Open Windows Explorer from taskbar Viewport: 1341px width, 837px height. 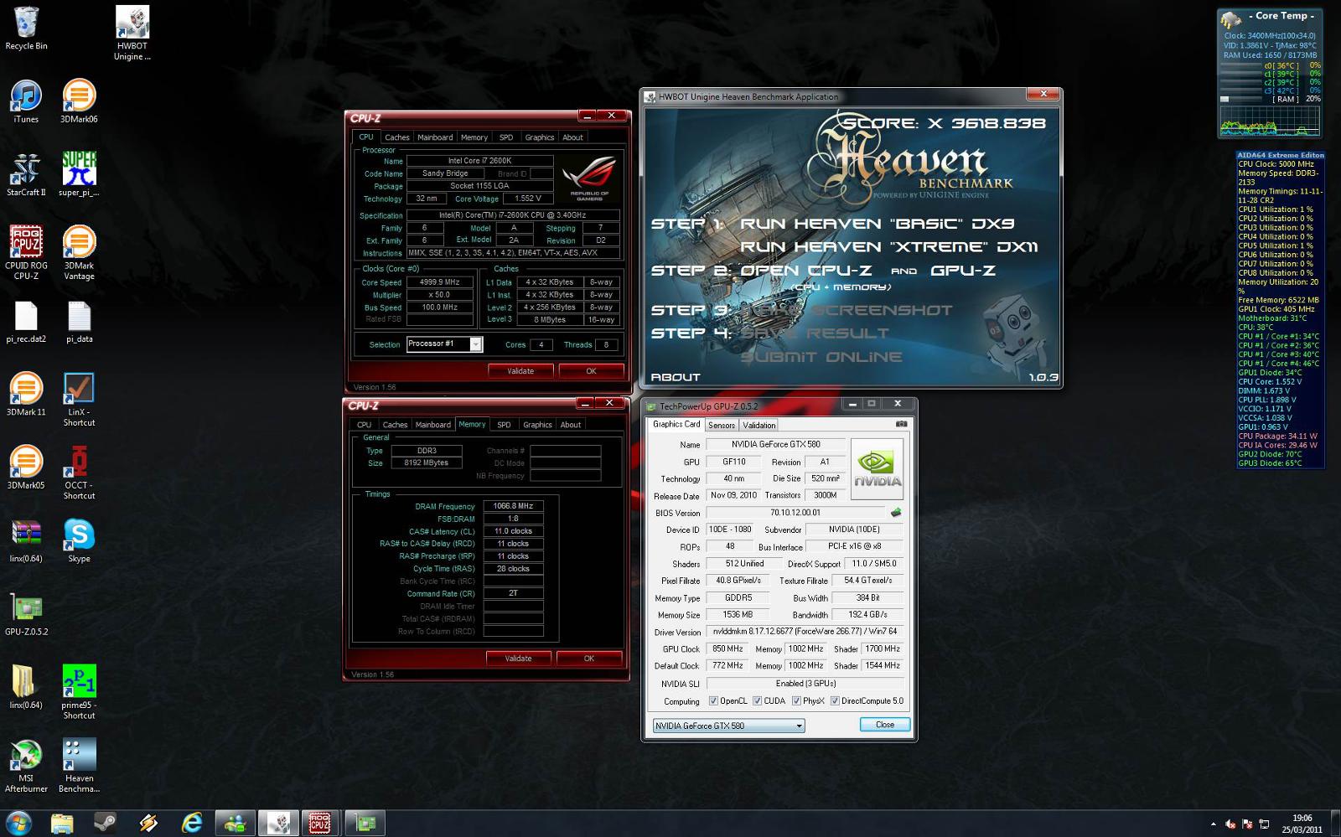pos(61,823)
